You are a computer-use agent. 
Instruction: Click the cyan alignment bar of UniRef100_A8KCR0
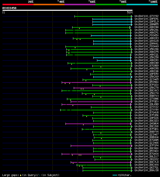point(114,61)
